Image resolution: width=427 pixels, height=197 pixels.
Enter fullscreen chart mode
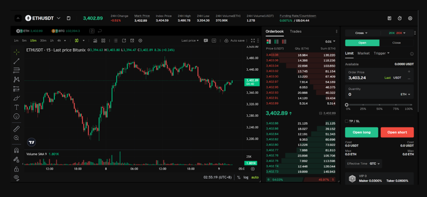pyautogui.click(x=253, y=40)
